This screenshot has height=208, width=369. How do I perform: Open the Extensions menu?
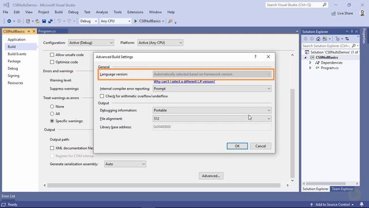click(135, 12)
